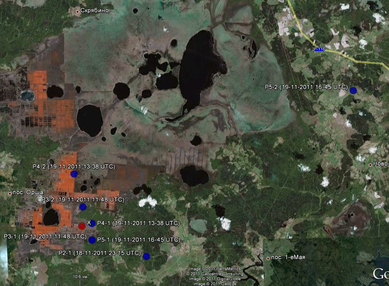Click the red target placemark icon
389x286 pixels.
pyautogui.click(x=82, y=226)
